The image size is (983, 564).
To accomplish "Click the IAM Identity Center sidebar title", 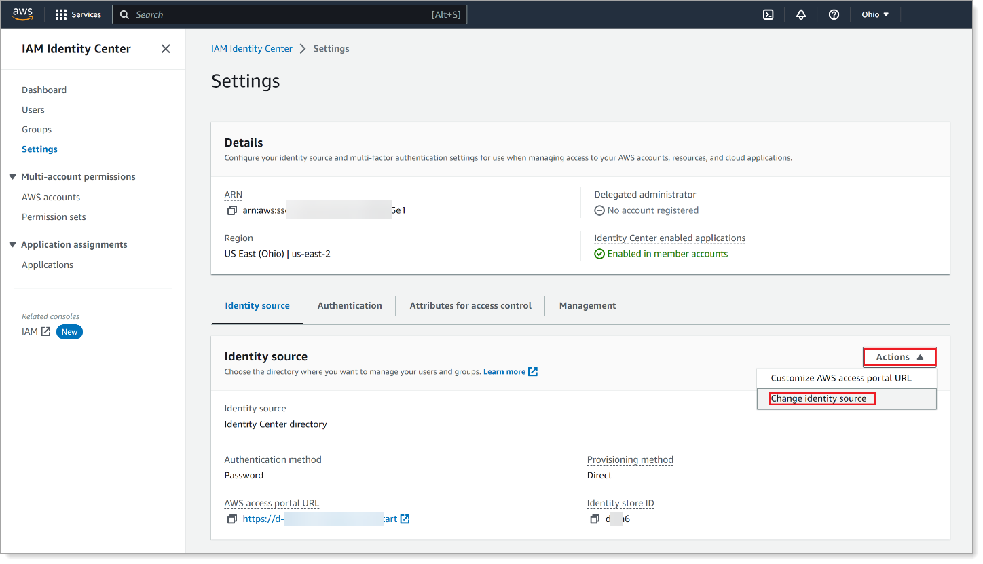I will click(x=76, y=49).
